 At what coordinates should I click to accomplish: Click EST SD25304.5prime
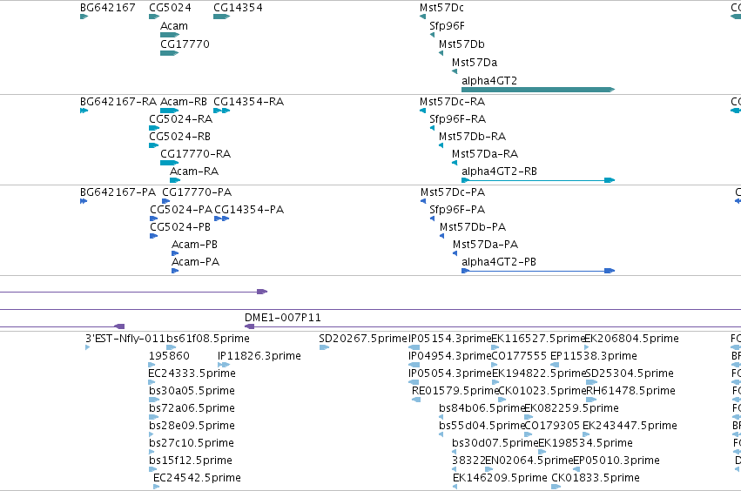(630, 373)
